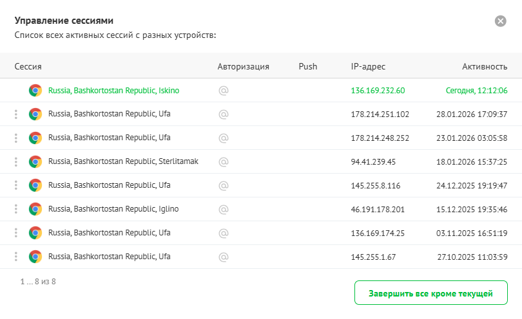
Task: Open options menu for session 145.255.8.116
Action: [x=15, y=186]
